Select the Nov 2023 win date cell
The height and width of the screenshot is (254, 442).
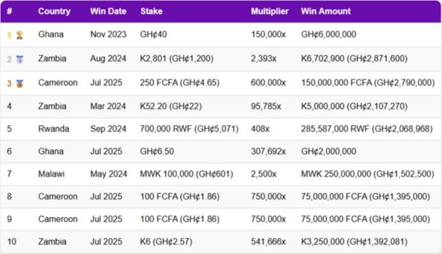tap(108, 34)
